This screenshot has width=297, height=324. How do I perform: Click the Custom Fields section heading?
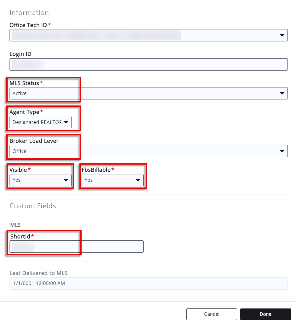click(33, 206)
